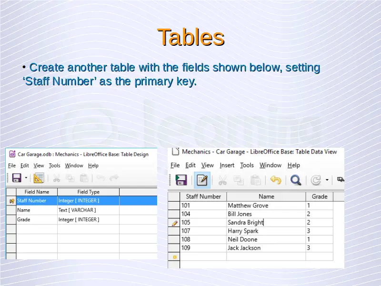
Task: Click the Jack Jackson name cell
Action: tap(266, 248)
